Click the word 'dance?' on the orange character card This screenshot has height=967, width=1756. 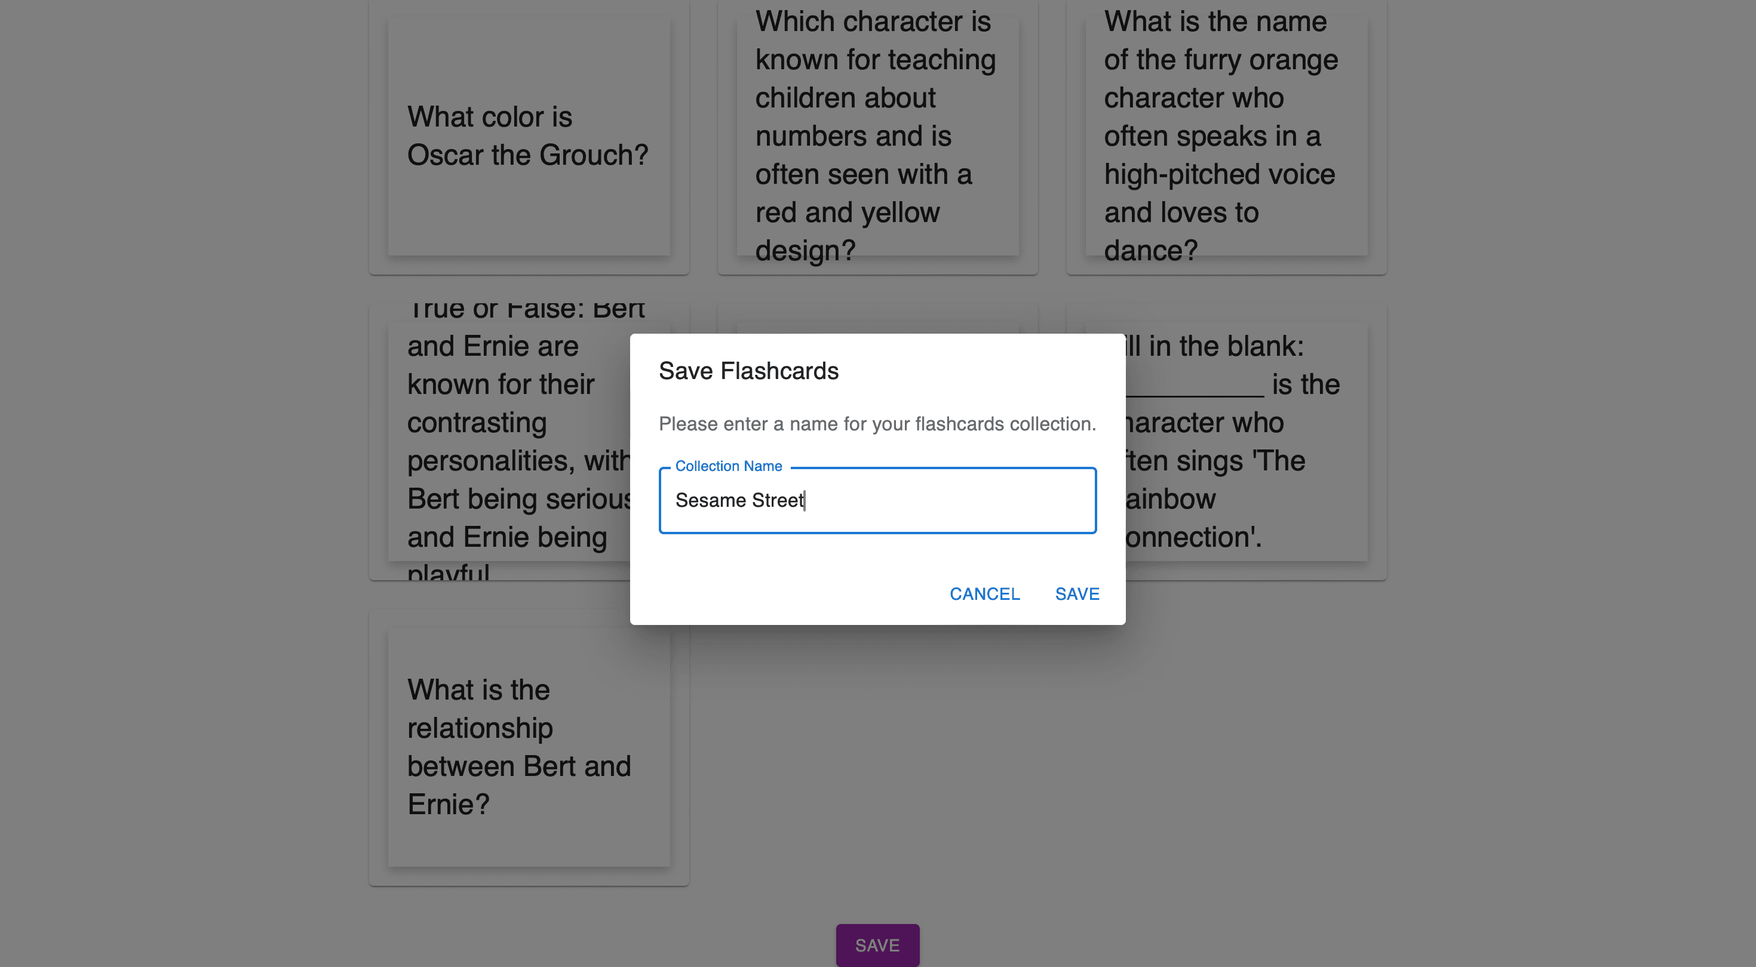1151,251
